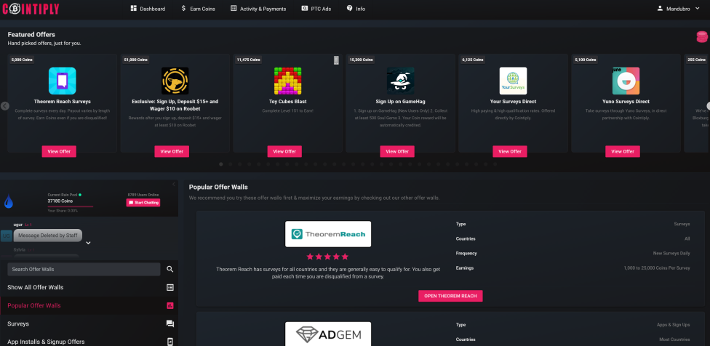Click the Earn Coins dollar icon
Screen dimensions: 710x346
[183, 8]
